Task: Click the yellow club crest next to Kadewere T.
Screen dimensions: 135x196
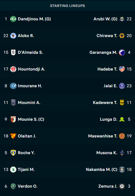Action: 122,103
